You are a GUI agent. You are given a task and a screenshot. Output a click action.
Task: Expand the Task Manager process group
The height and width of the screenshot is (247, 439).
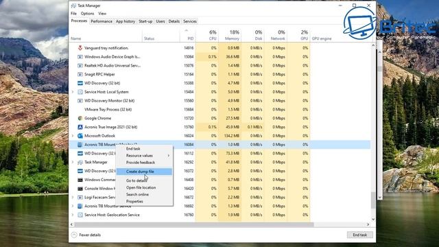[x=73, y=162]
